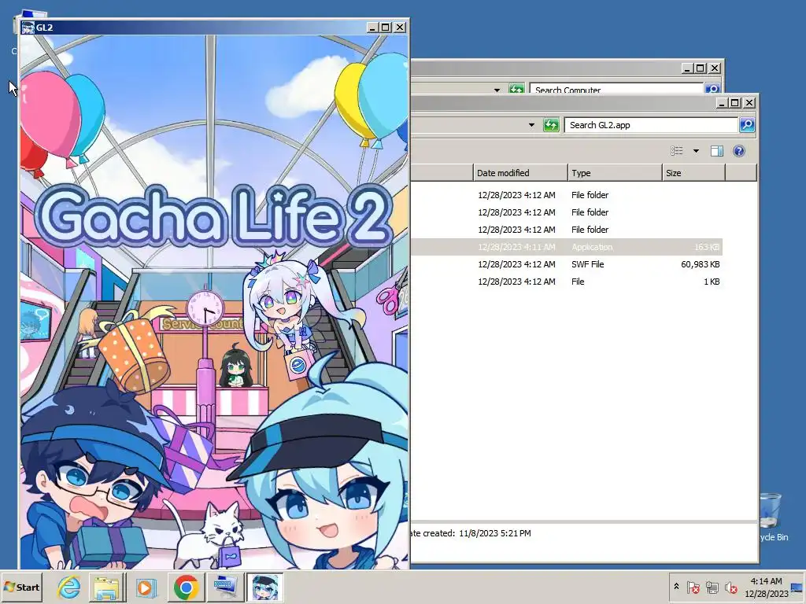Open the network status tray icon
Screen dimensions: 806x604
pos(712,587)
